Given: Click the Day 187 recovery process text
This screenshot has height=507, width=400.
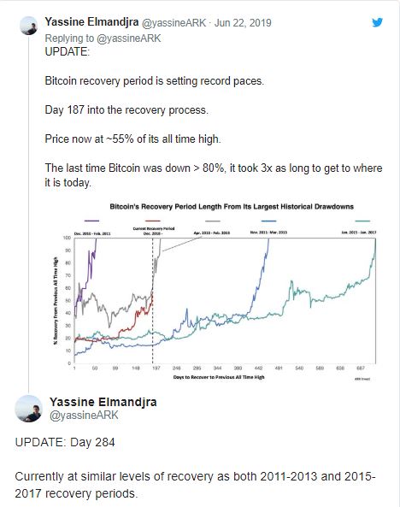Looking at the screenshot, I should tap(126, 110).
